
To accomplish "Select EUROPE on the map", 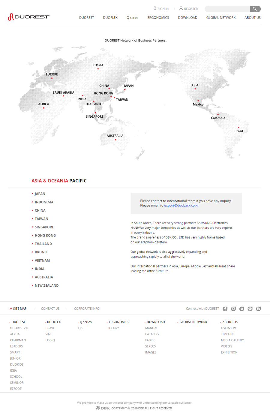I will [52, 74].
